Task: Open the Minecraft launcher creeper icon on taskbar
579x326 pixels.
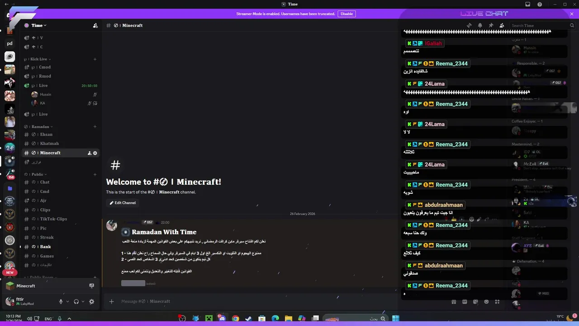Action: tap(209, 318)
